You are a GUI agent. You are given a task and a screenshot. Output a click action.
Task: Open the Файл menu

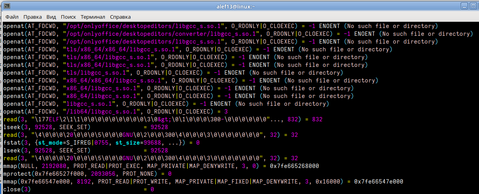click(12, 17)
